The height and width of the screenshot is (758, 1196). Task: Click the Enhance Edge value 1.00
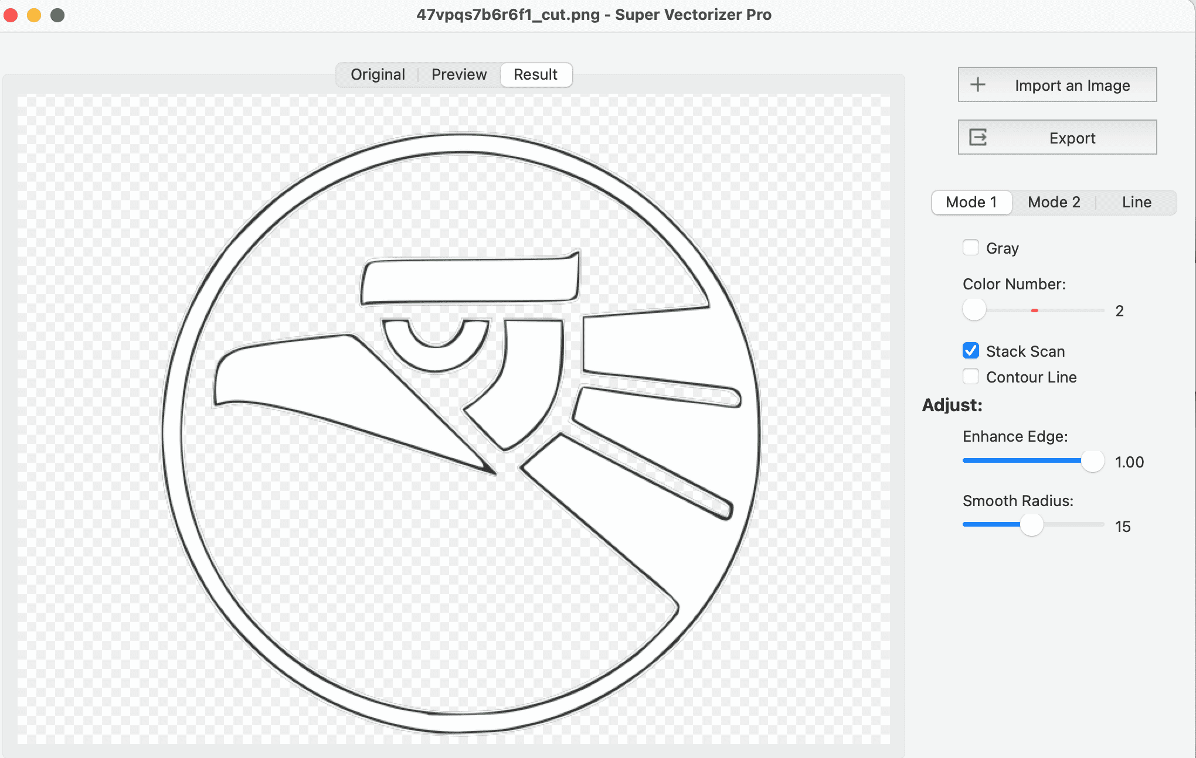tap(1129, 462)
